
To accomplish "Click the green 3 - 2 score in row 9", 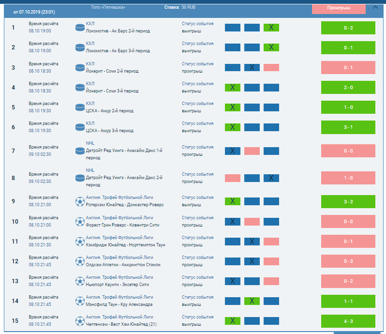I will (348, 202).
